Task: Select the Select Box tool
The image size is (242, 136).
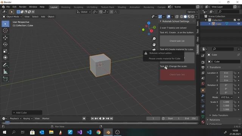Action: [x=5, y=24]
